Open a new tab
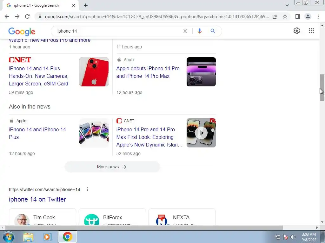 point(86,5)
